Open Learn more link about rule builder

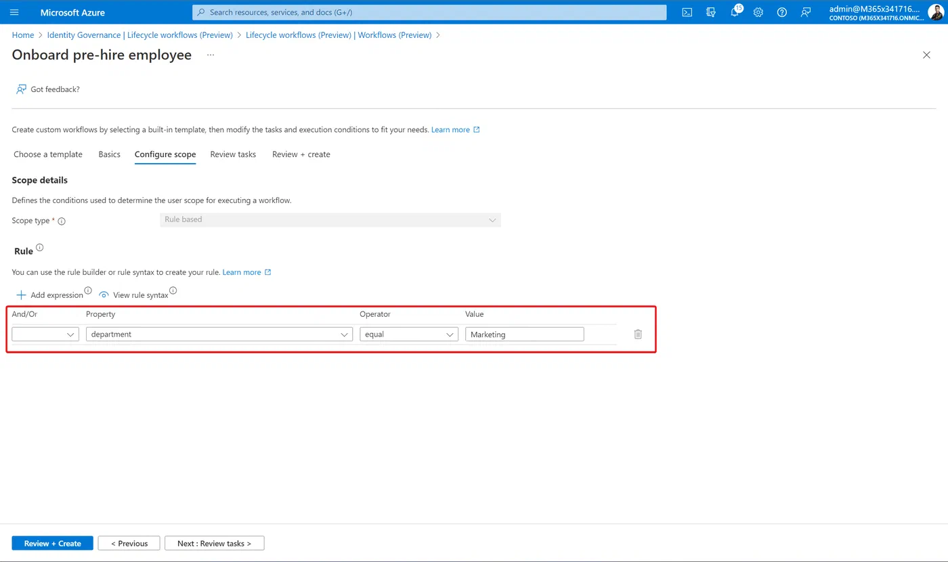tap(246, 272)
